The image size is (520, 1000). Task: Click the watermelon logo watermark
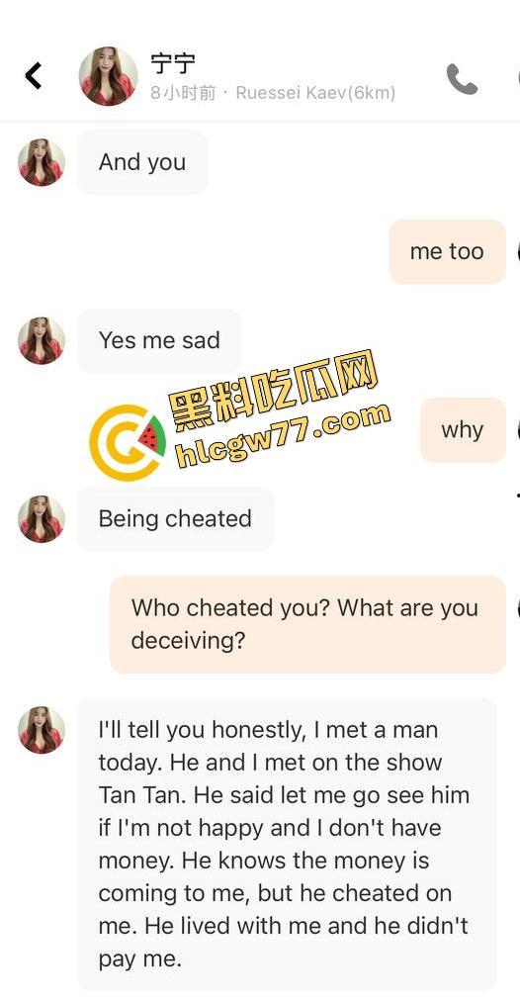pyautogui.click(x=128, y=442)
